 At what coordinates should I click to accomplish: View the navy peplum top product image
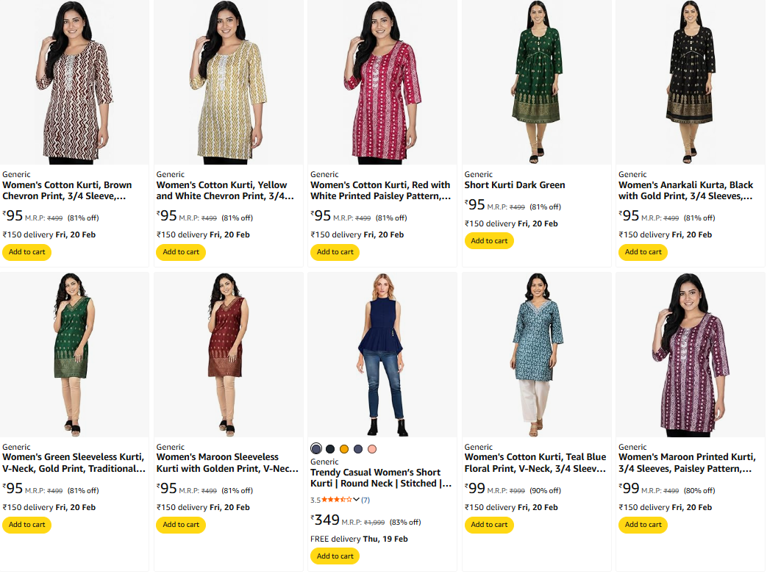382,355
